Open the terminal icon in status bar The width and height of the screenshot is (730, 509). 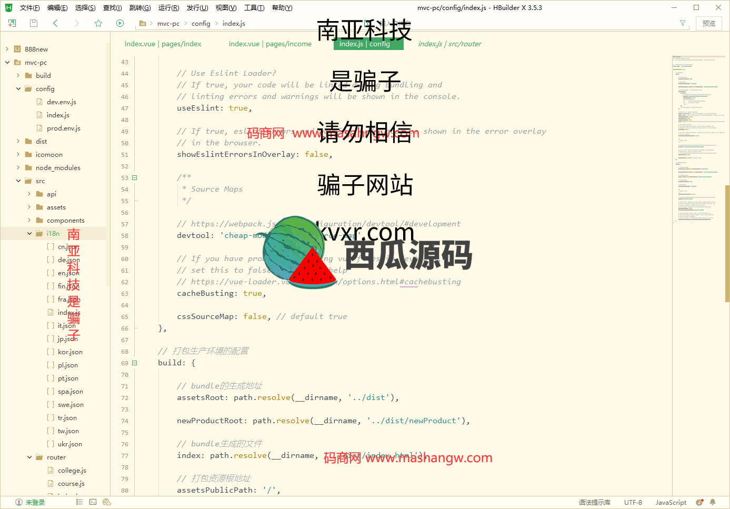click(93, 502)
